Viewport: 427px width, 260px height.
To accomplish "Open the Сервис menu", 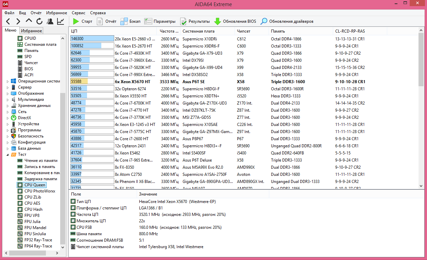I will [x=79, y=13].
